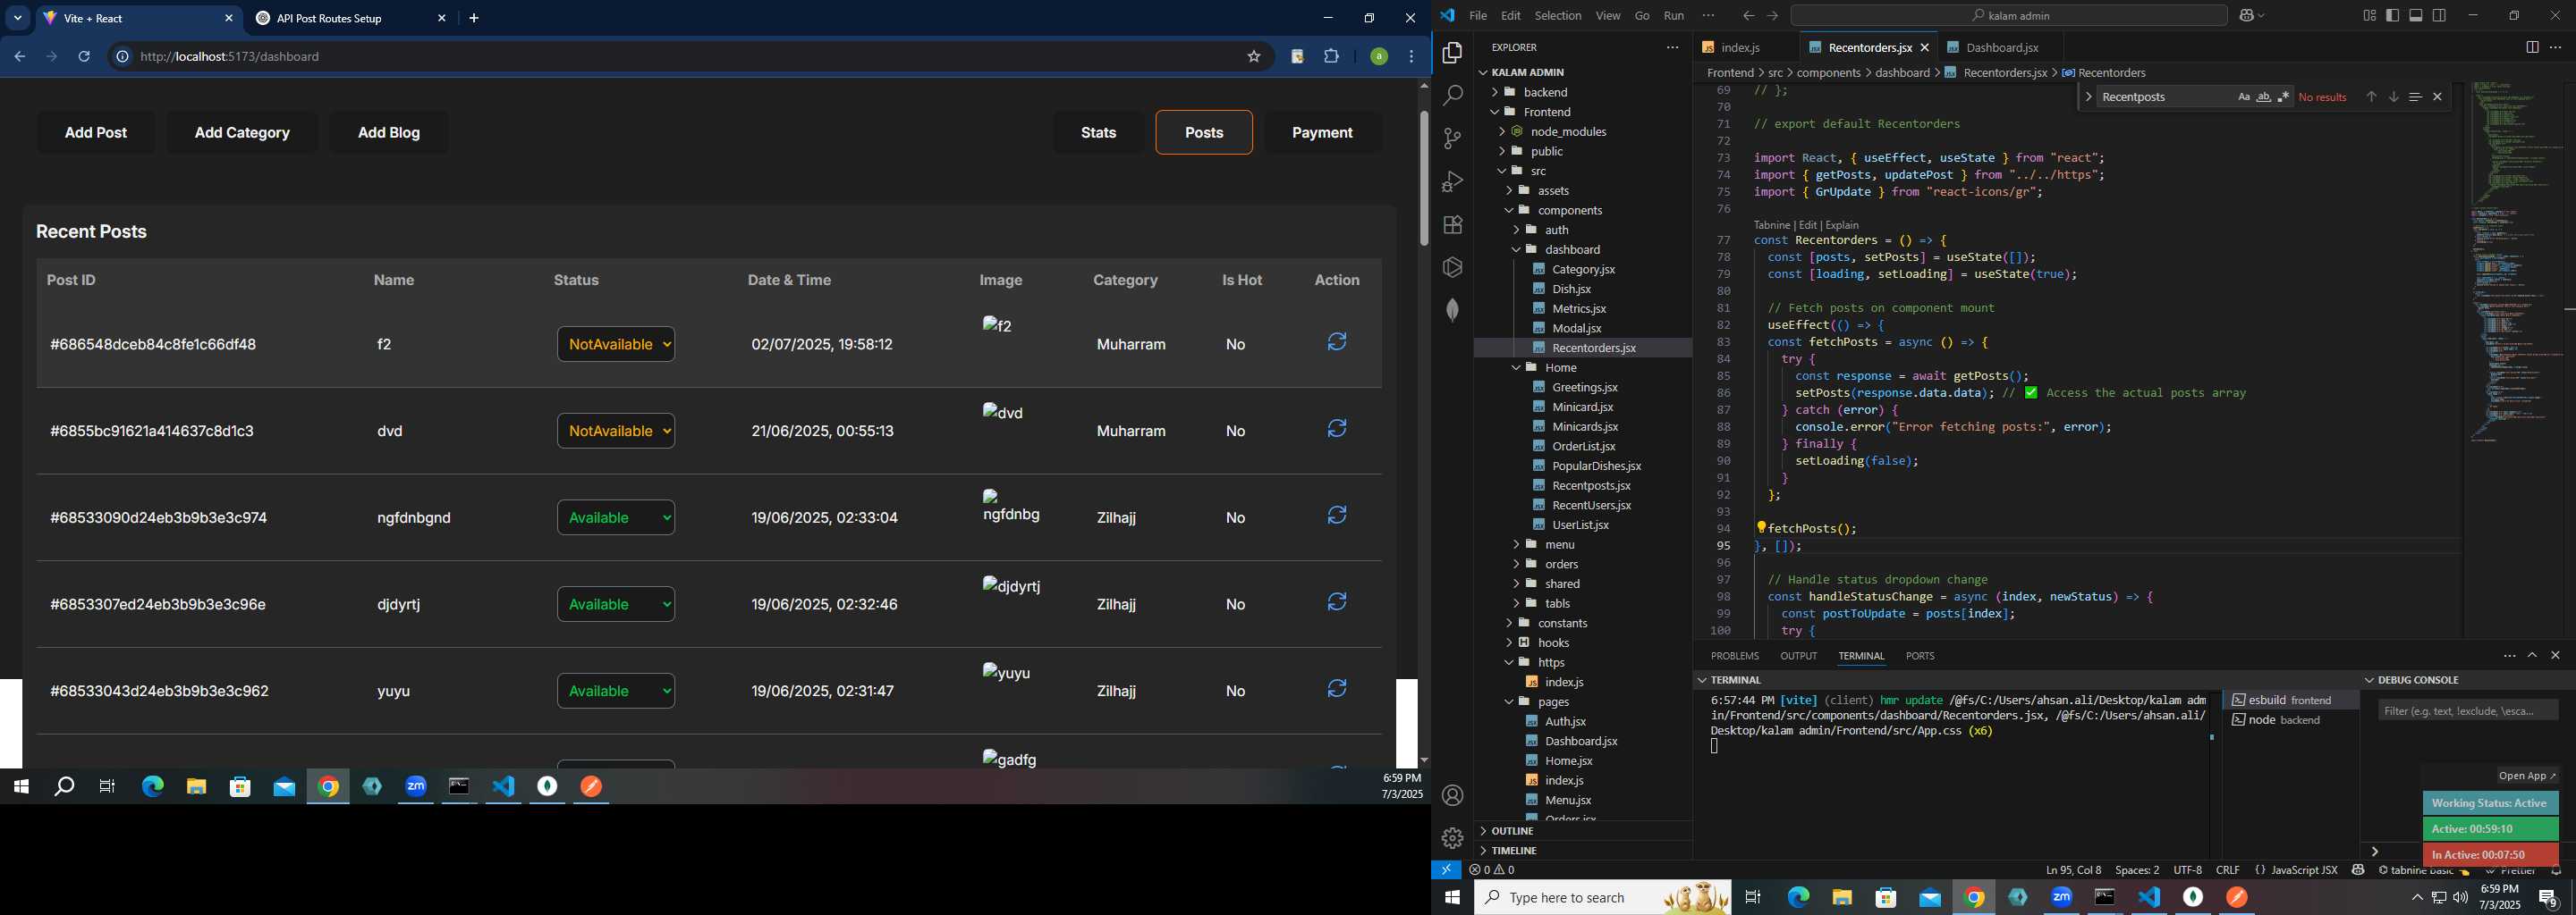
Task: Click remote window icon in status bar
Action: point(1446,870)
